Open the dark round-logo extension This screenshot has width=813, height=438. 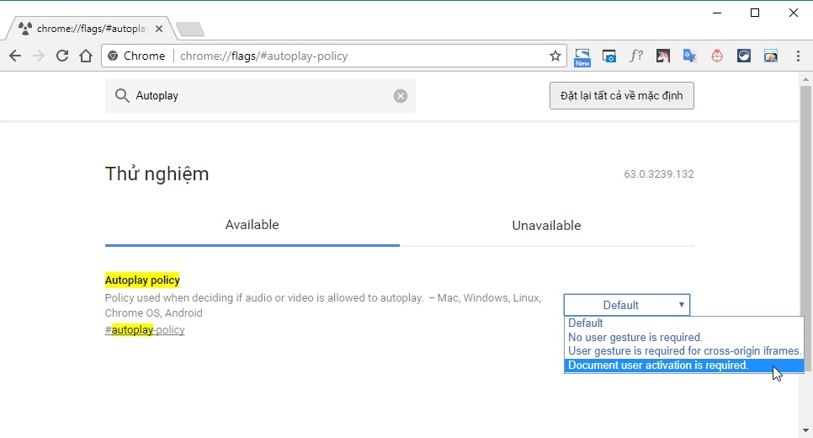744,56
